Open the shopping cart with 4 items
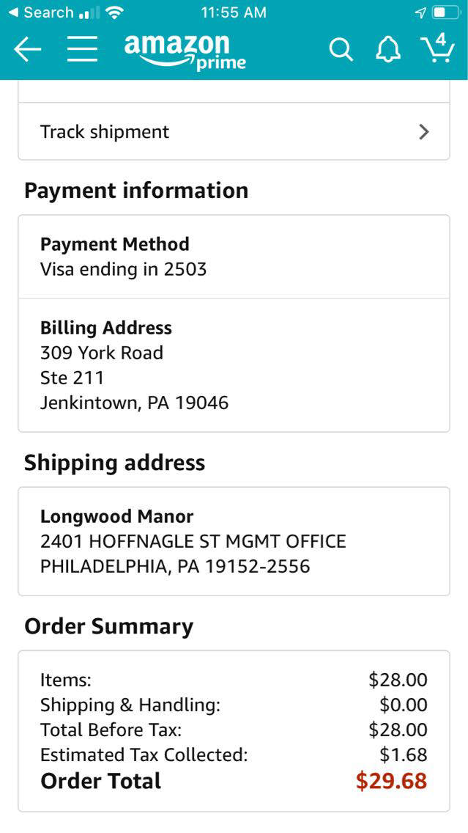Viewport: 468px width, 833px height. click(x=437, y=48)
